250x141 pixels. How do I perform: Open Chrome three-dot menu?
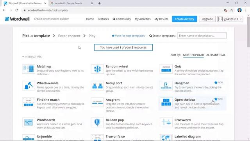(x=246, y=10)
